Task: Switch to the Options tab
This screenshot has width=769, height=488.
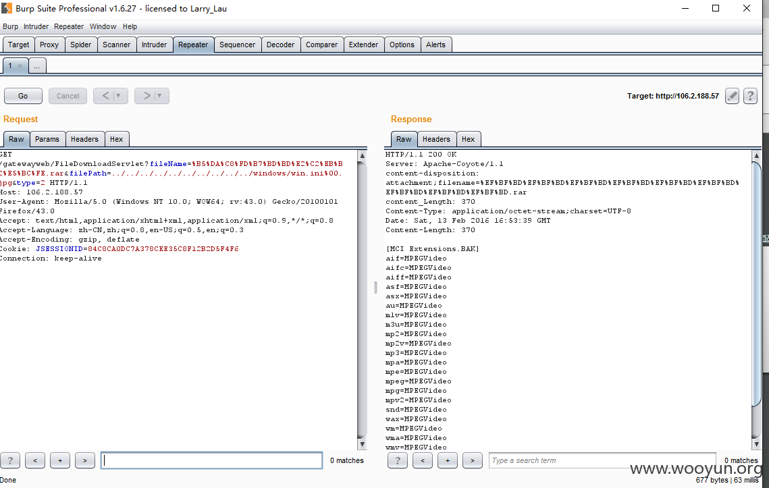Action: (x=402, y=45)
